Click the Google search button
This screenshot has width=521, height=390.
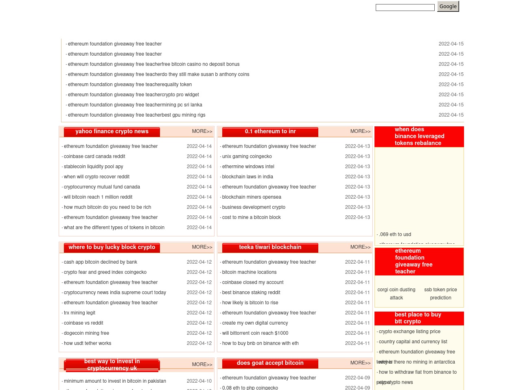tap(448, 6)
